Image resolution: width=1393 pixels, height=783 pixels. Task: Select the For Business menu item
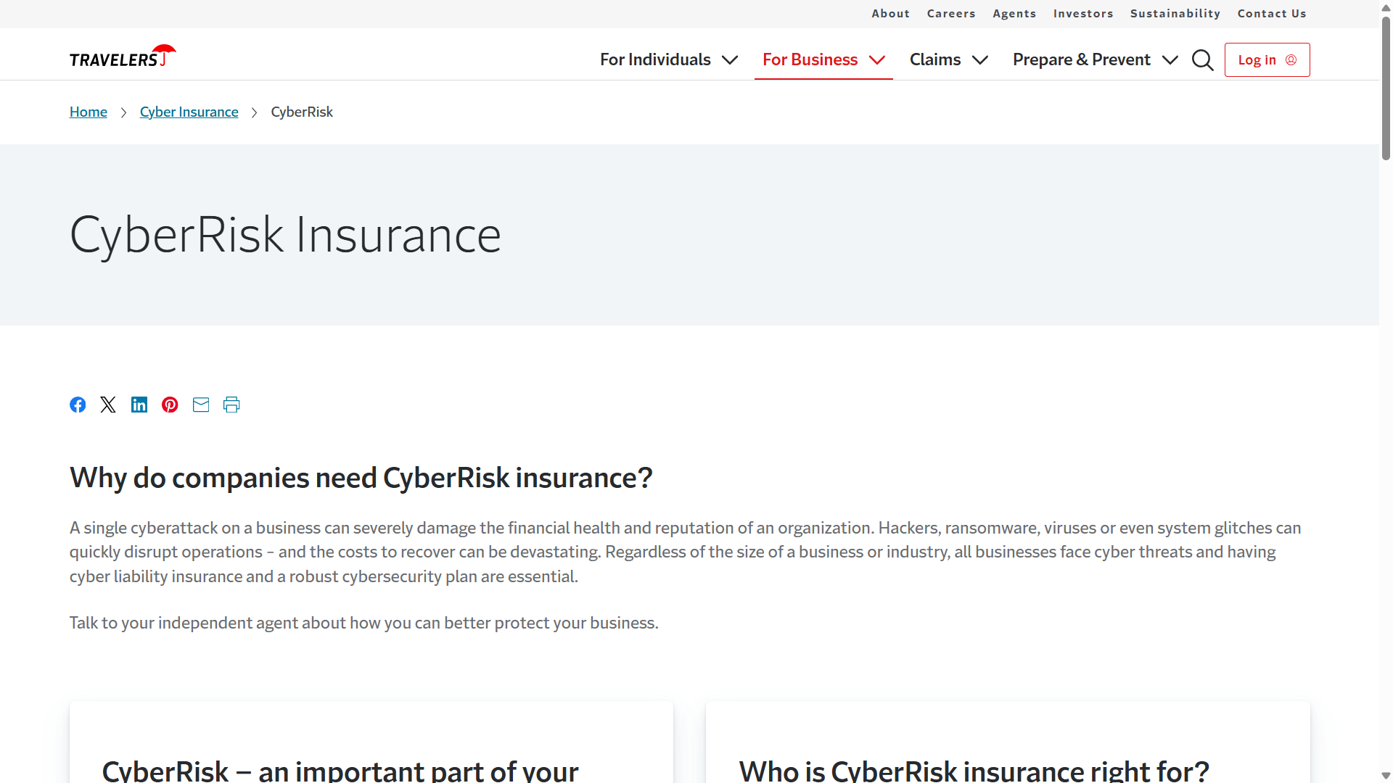[x=823, y=59]
